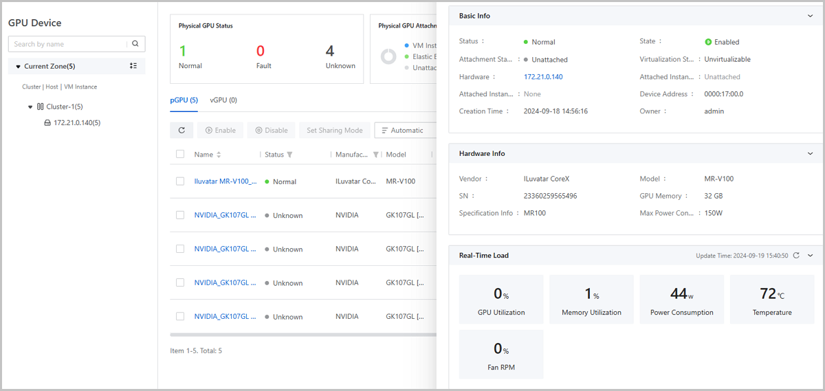Select the checkbox of the last NVIDIA_GK107GL row
The image size is (825, 391).
(180, 316)
